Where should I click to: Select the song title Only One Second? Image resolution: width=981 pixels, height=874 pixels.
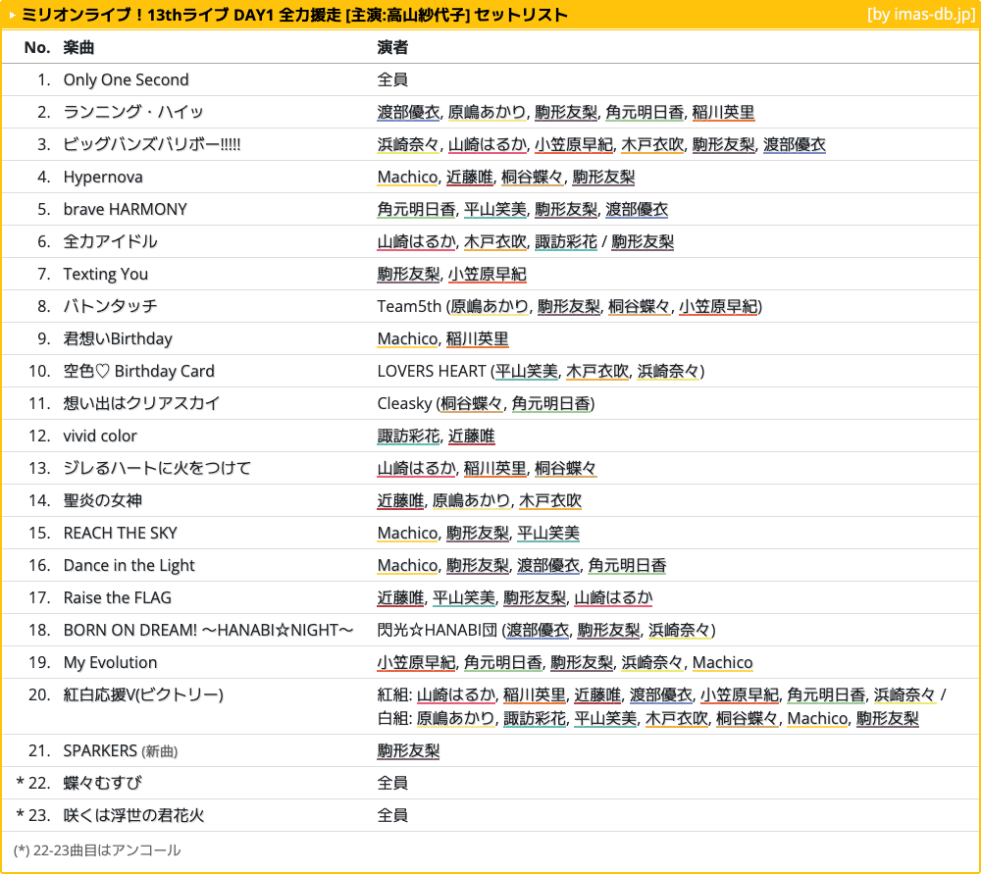coord(126,80)
